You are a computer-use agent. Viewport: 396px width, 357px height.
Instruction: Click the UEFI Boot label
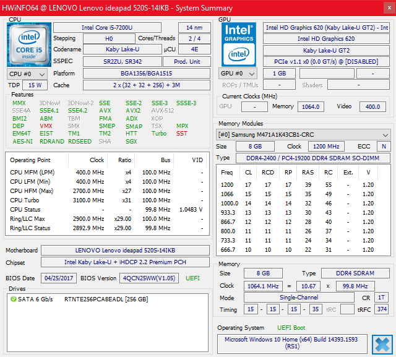pyautogui.click(x=291, y=328)
